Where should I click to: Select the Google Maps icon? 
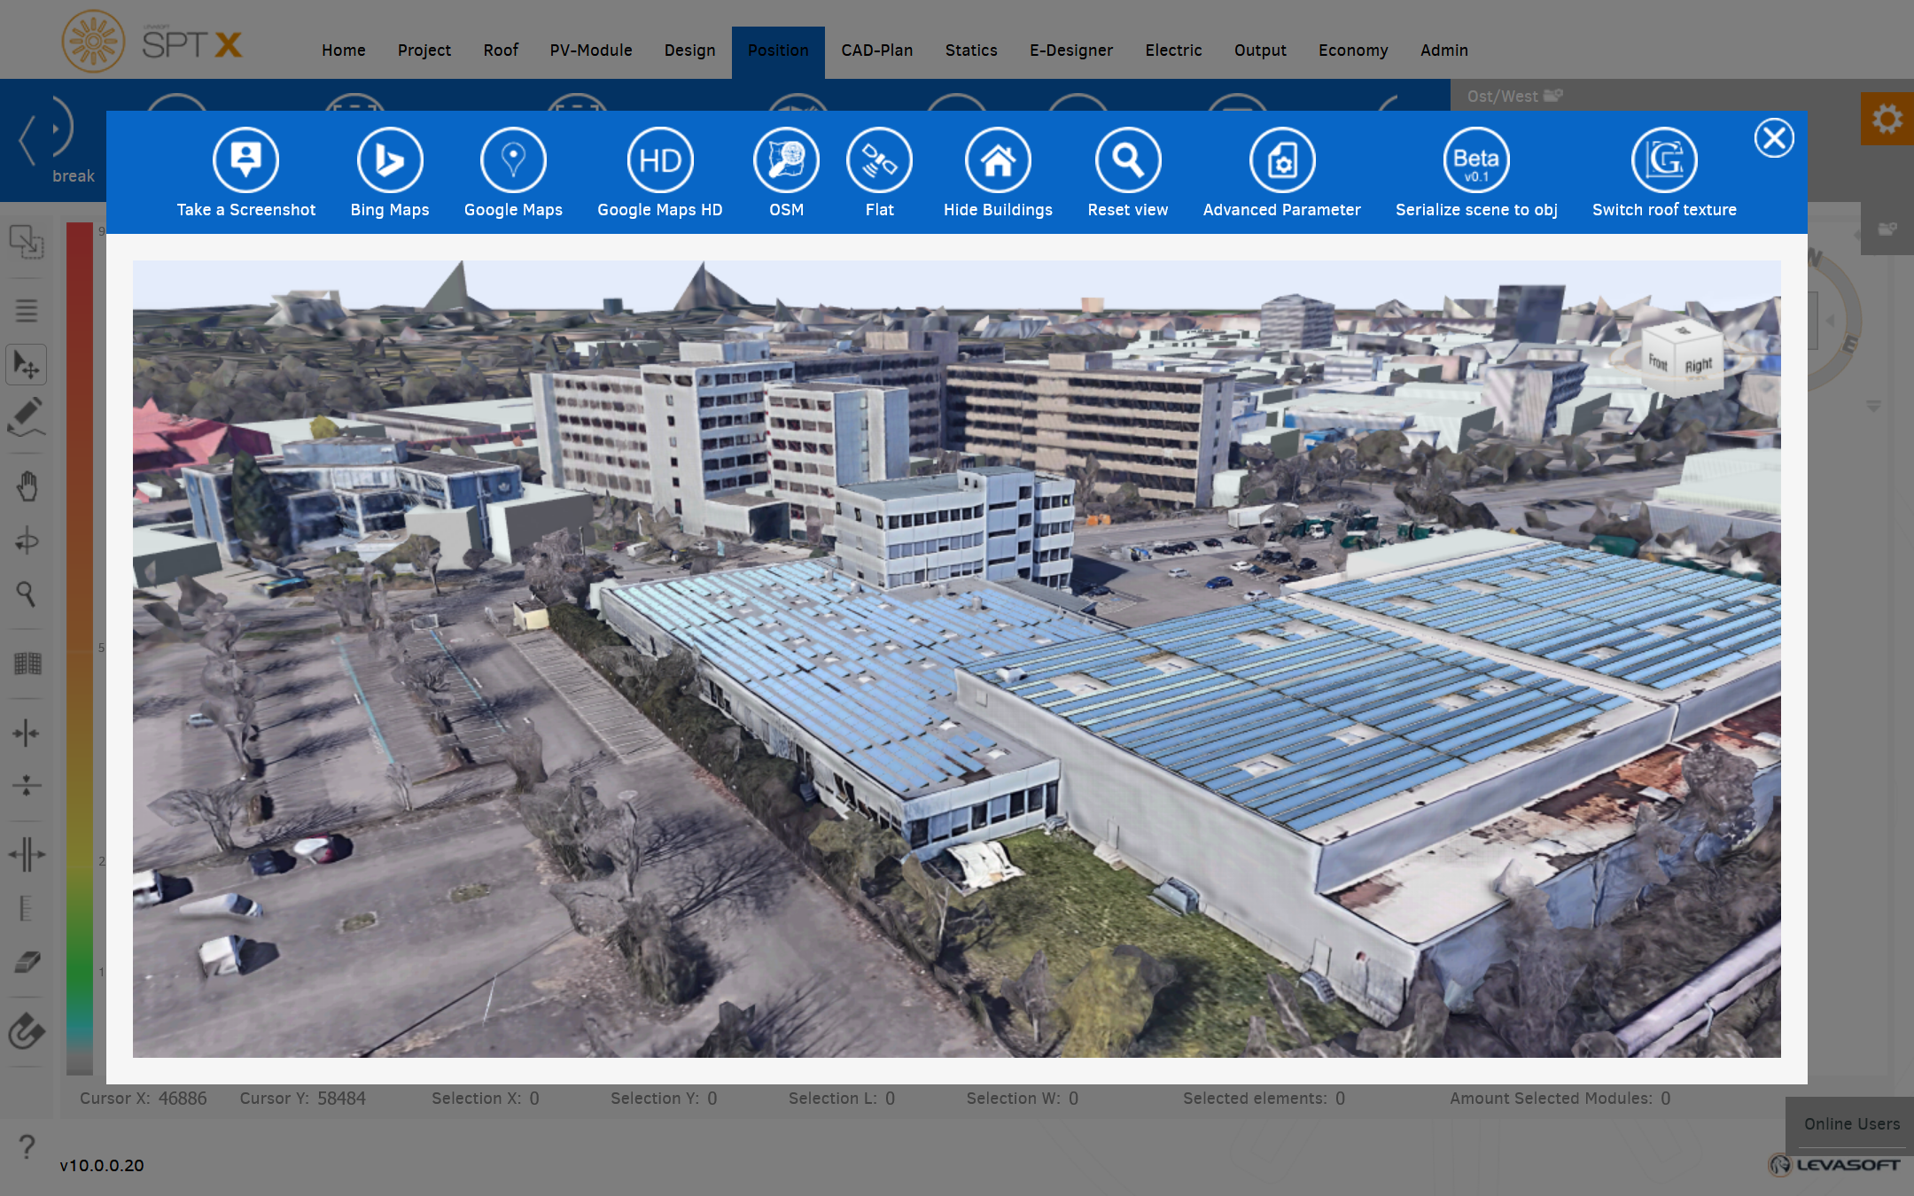coord(513,160)
